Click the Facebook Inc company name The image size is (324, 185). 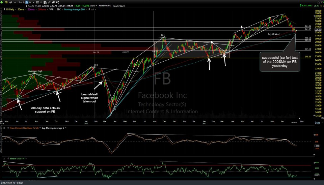(105, 6)
